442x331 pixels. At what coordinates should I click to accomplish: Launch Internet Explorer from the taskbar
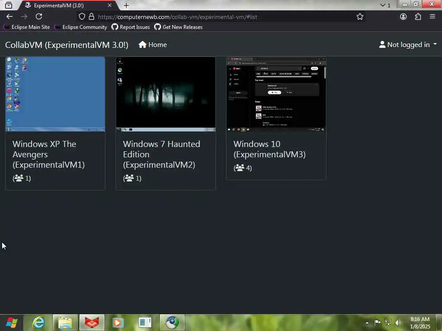(x=38, y=322)
